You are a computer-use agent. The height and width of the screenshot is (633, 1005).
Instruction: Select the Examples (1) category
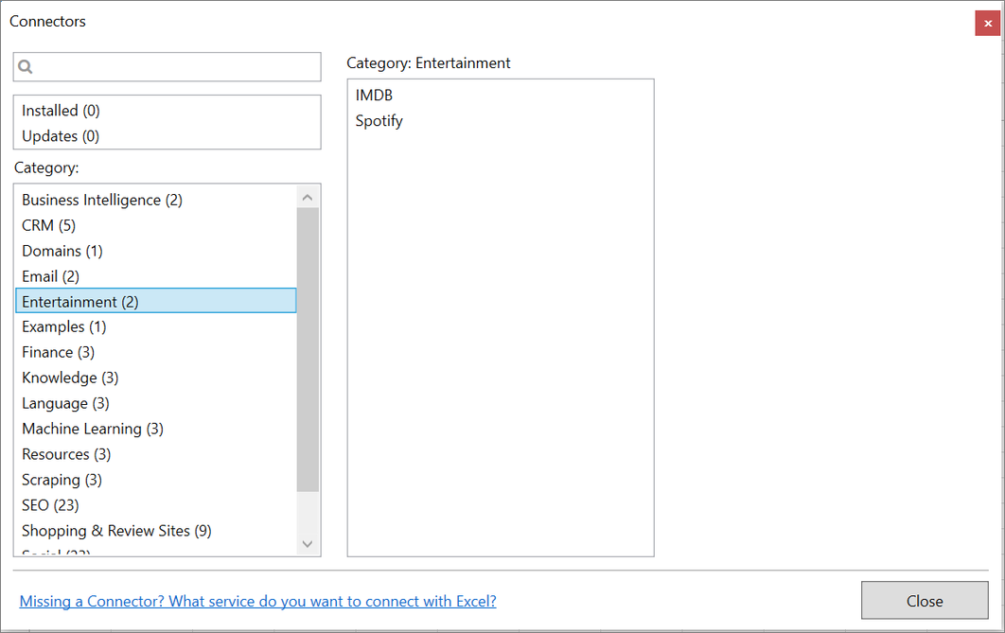click(x=64, y=326)
